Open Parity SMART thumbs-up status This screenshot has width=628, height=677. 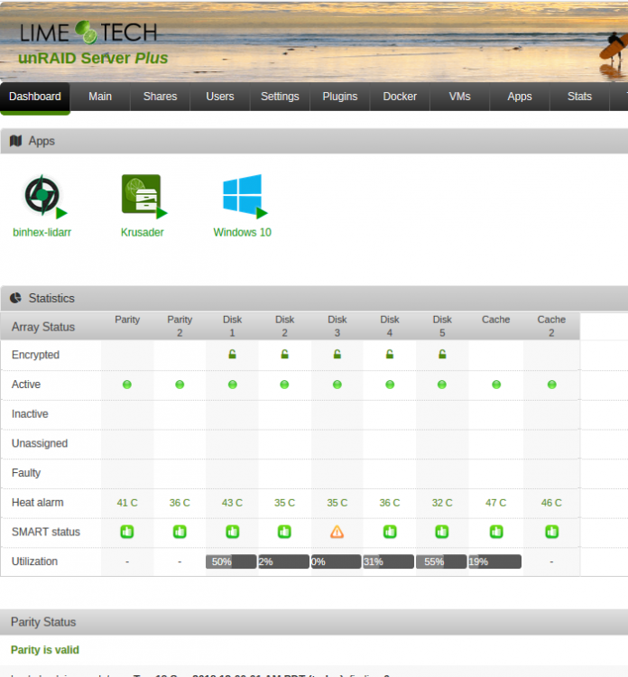[127, 532]
